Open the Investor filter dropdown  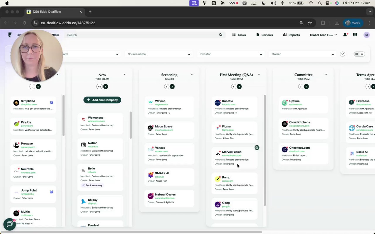pyautogui.click(x=231, y=54)
